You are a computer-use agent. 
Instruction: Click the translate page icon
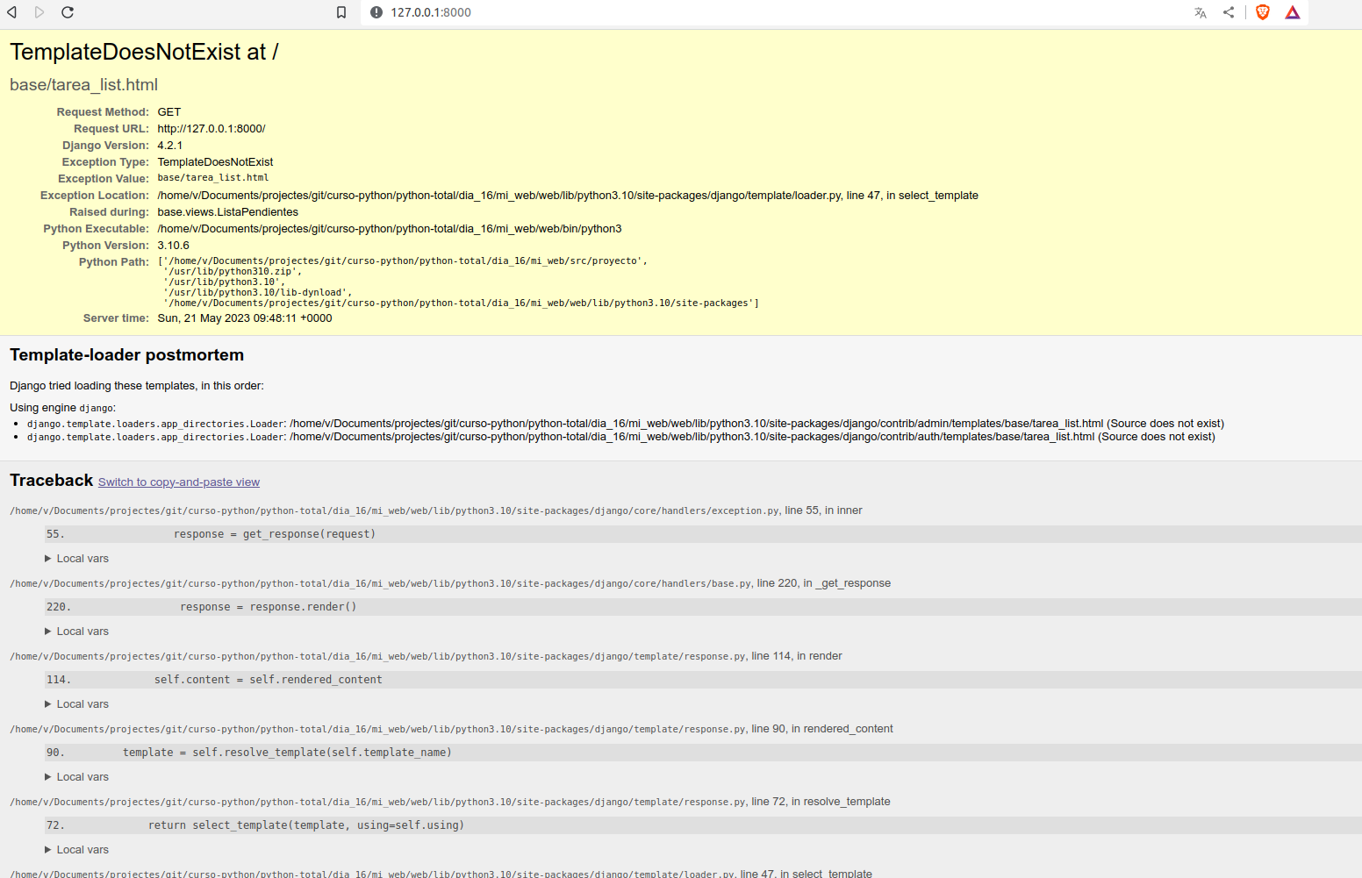coord(1201,12)
